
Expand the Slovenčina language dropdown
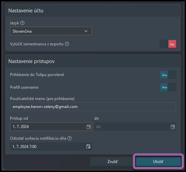[51, 31]
